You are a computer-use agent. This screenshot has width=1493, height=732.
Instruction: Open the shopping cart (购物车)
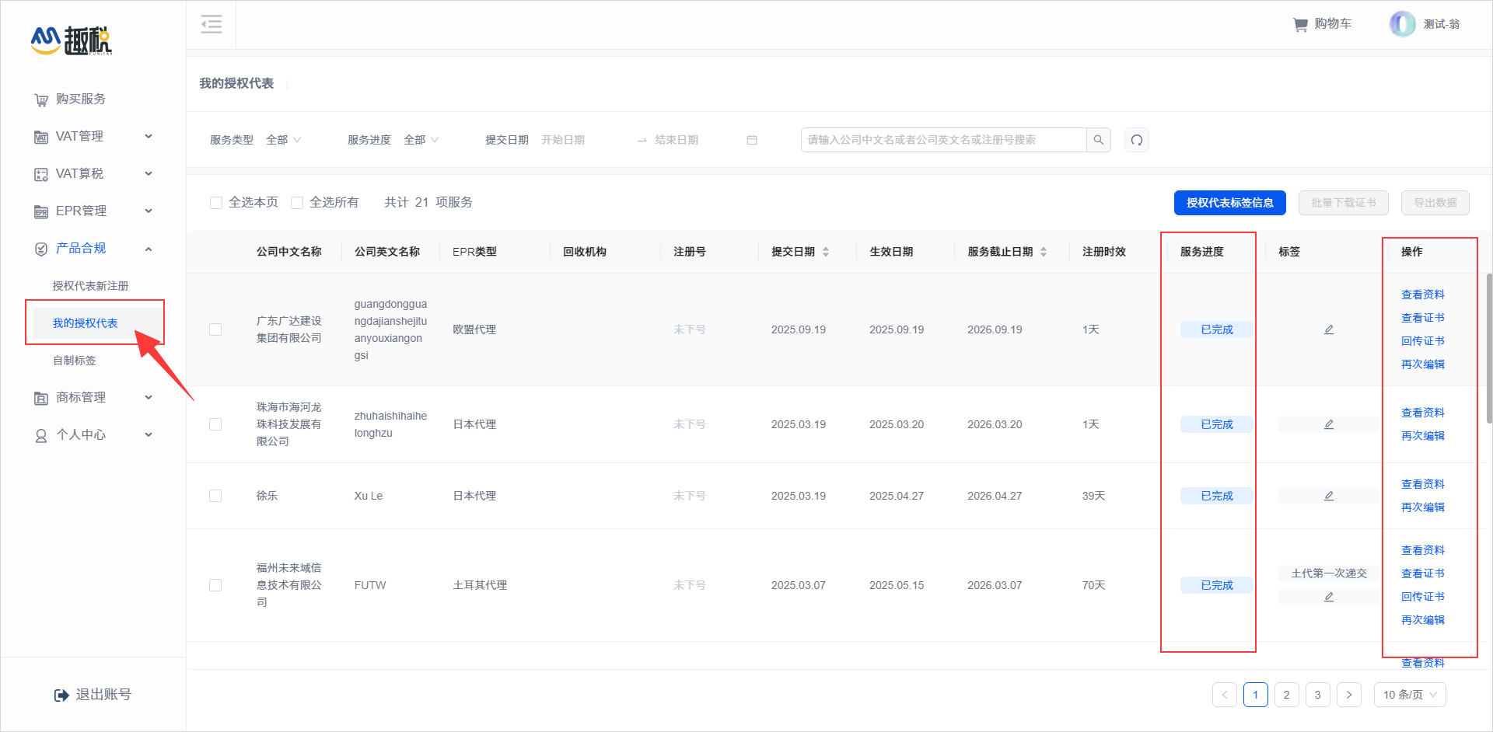pos(1322,24)
